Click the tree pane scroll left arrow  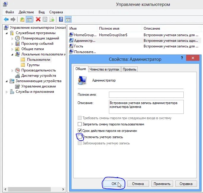(x=5, y=189)
